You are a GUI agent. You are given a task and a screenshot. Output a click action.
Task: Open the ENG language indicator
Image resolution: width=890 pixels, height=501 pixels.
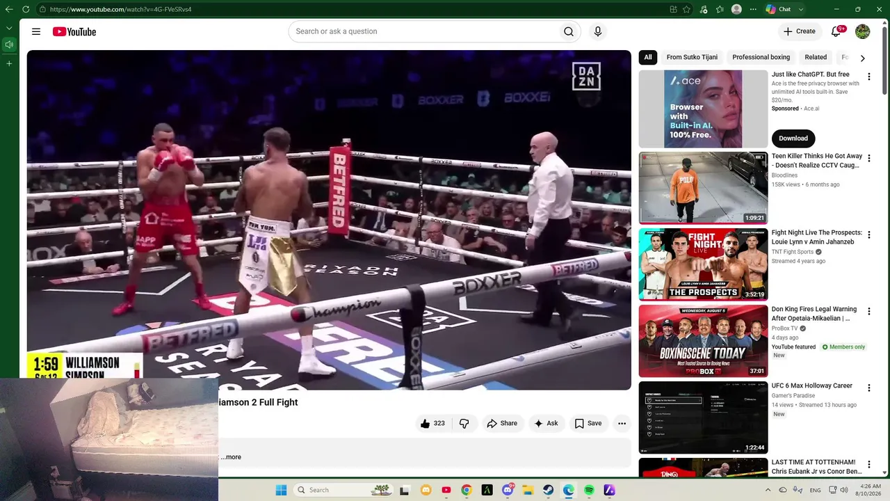pyautogui.click(x=815, y=490)
